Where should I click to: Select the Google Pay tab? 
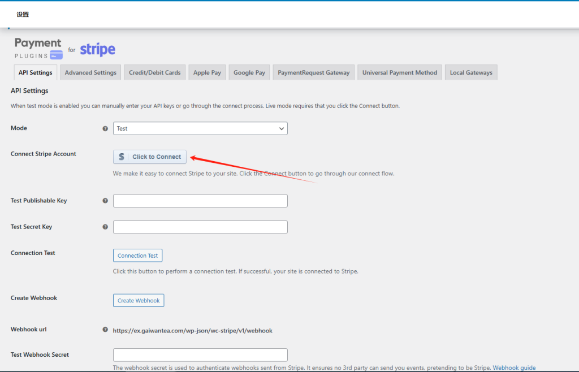(x=249, y=72)
